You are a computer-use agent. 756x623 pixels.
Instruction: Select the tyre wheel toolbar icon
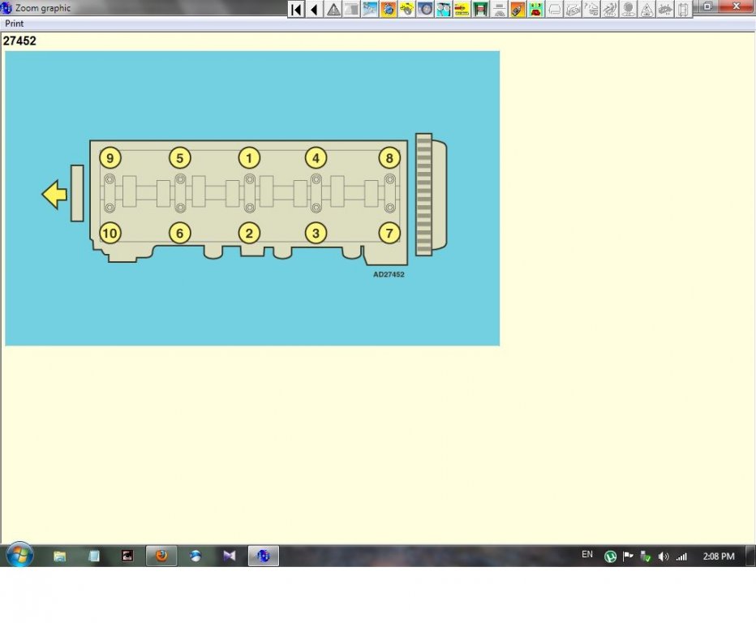[x=425, y=9]
